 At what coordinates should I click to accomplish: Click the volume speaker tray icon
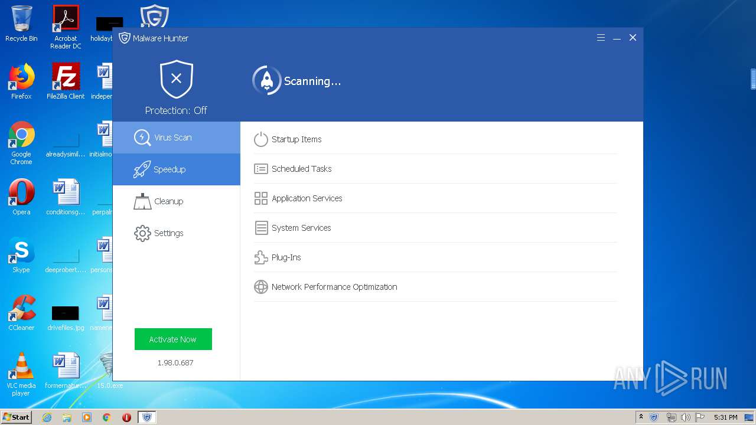click(685, 417)
